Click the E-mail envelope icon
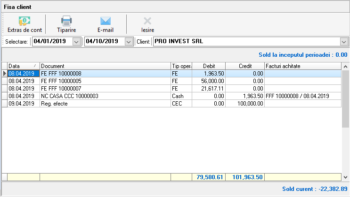Screen dimensions: 350x197 coord(105,21)
